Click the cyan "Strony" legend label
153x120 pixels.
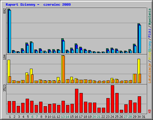click(150, 46)
